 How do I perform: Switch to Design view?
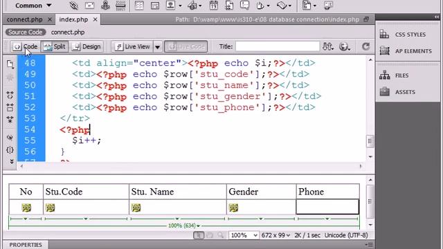coord(87,46)
